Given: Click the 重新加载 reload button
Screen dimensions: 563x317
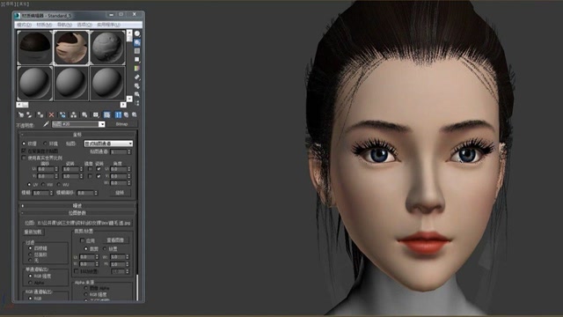Looking at the screenshot, I should click(33, 232).
